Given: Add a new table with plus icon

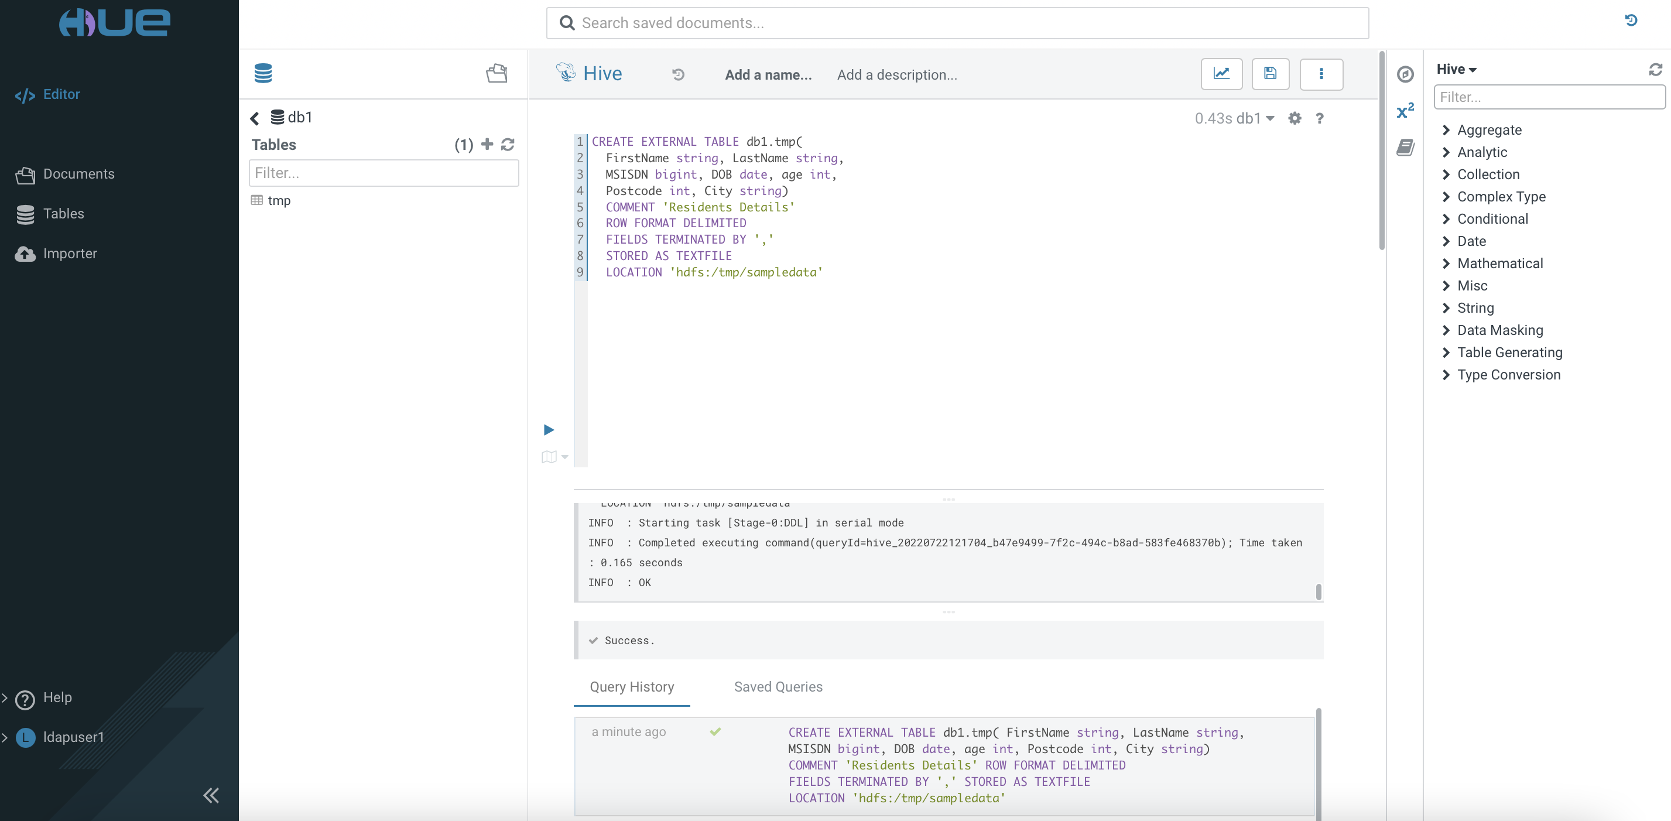Looking at the screenshot, I should point(487,144).
